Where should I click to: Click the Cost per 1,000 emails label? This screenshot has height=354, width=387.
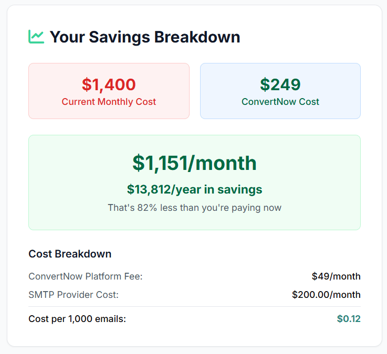click(77, 319)
